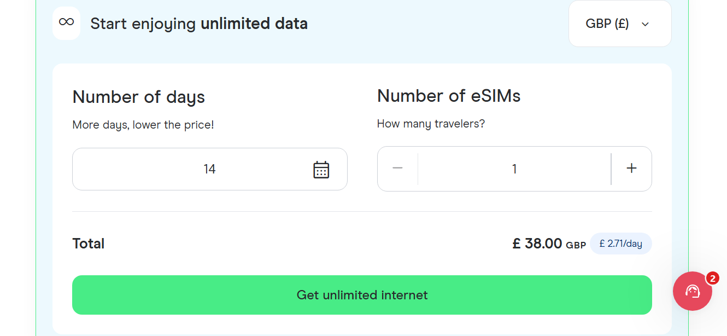Open the GBP currency dropdown
727x336 pixels.
point(619,24)
